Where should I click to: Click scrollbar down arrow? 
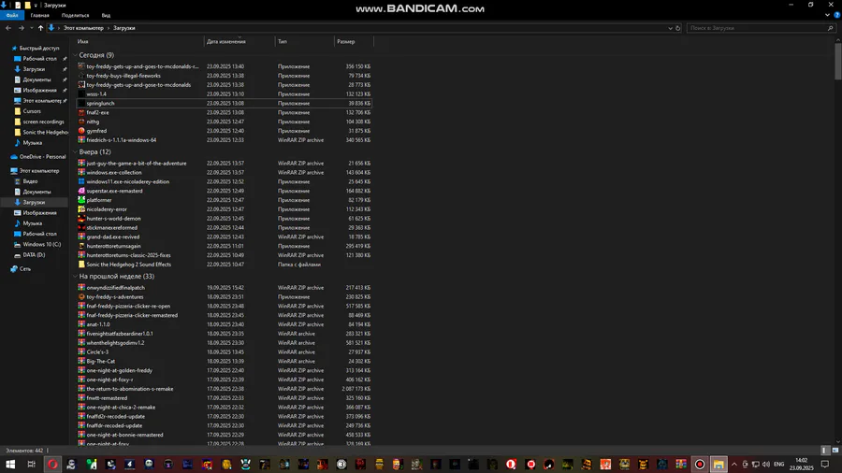point(837,442)
